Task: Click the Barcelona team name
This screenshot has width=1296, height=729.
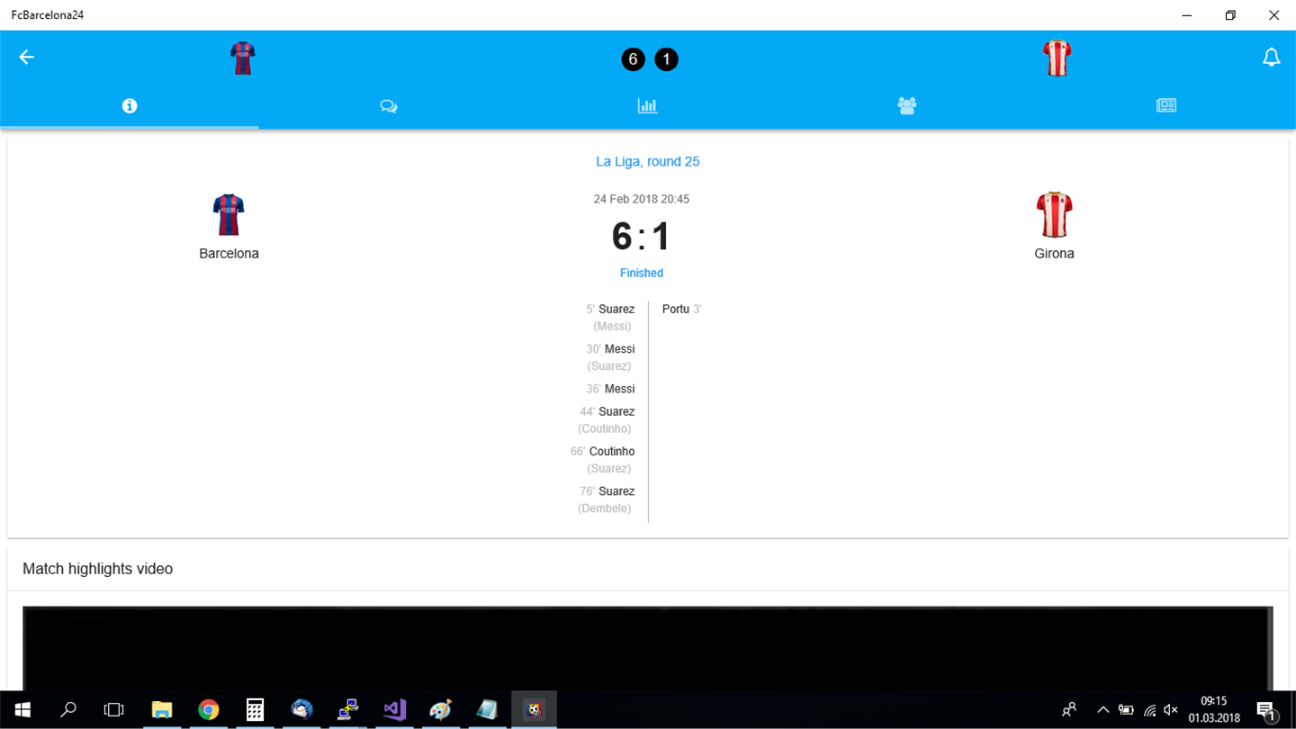Action: coord(229,254)
